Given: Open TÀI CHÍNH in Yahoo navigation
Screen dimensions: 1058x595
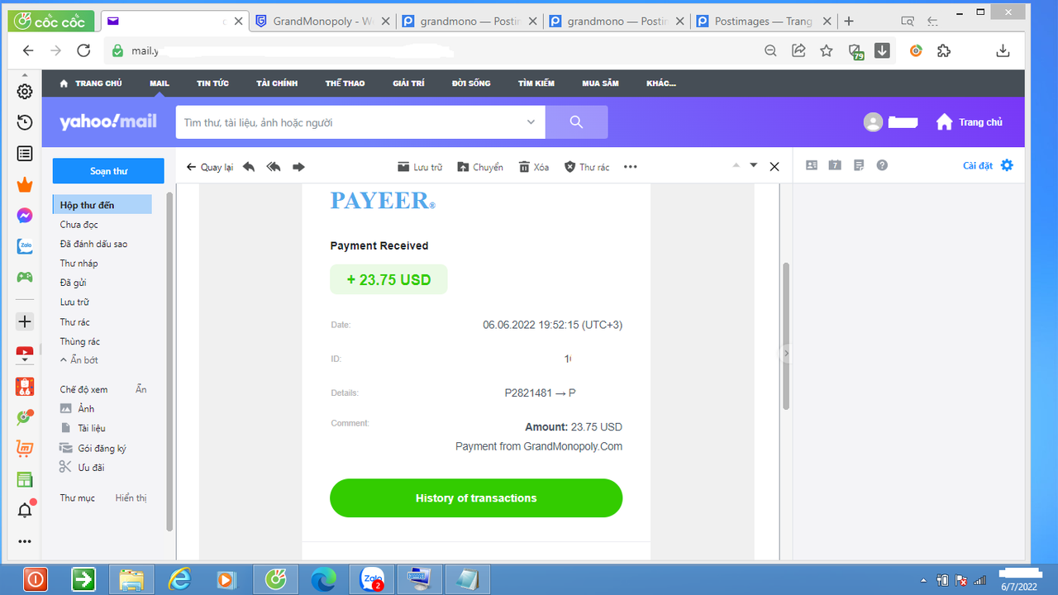Looking at the screenshot, I should click(277, 83).
